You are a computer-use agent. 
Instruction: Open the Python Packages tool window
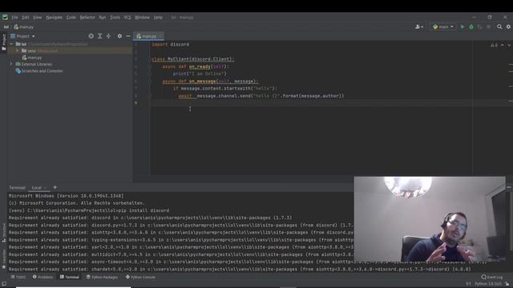coord(102,277)
